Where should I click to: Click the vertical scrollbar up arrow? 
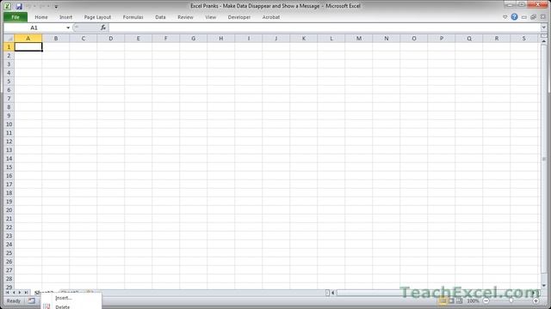[x=544, y=41]
